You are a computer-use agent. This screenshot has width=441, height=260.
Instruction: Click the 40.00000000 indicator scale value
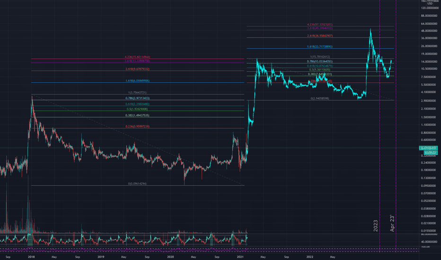tap(430, 242)
